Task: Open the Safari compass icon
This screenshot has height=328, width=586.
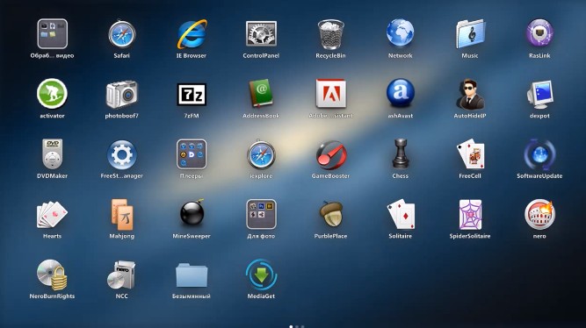Action: point(122,34)
